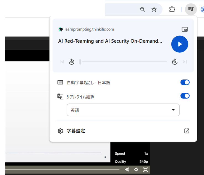Skip to previous track
The width and height of the screenshot is (204, 175).
click(62, 62)
